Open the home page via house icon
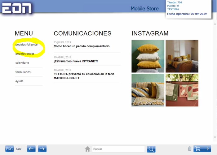 tap(88, 149)
